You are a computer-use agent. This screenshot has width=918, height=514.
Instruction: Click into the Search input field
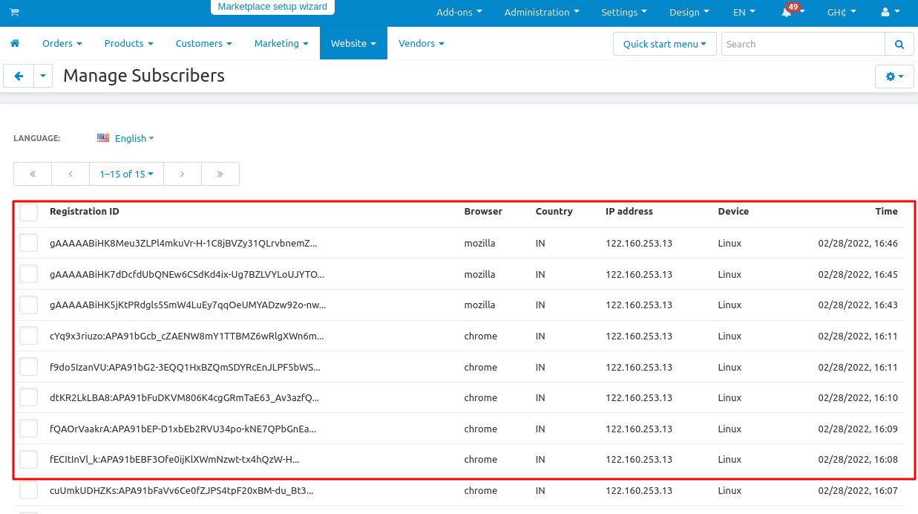(802, 44)
